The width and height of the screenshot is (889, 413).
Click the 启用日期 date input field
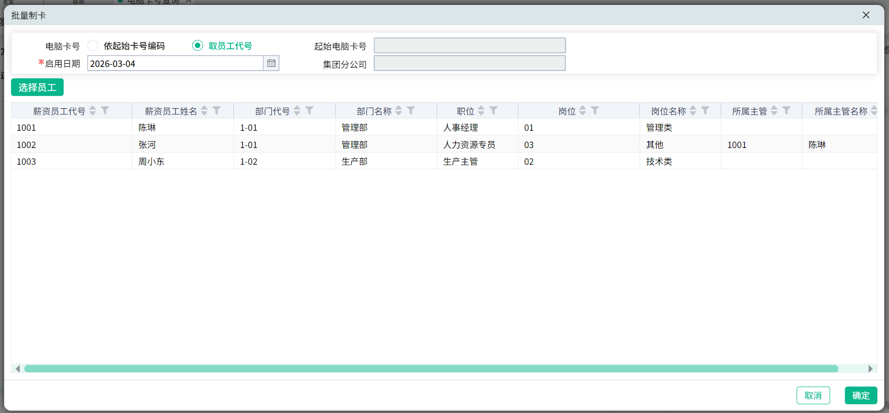(175, 63)
